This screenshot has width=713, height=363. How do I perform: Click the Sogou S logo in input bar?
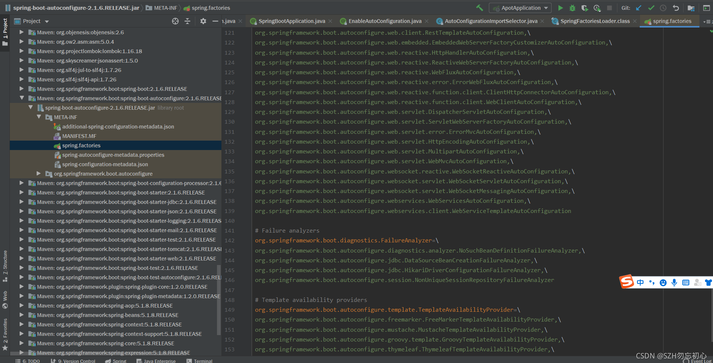(626, 282)
